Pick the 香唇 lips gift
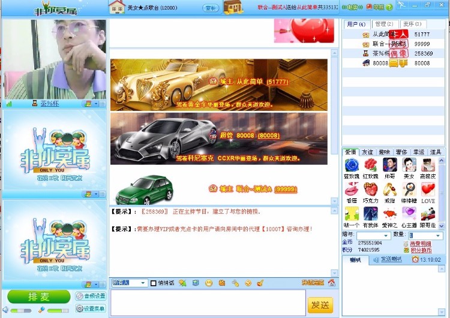Image resolution: width=450 pixels, height=318 pixels. click(x=352, y=190)
